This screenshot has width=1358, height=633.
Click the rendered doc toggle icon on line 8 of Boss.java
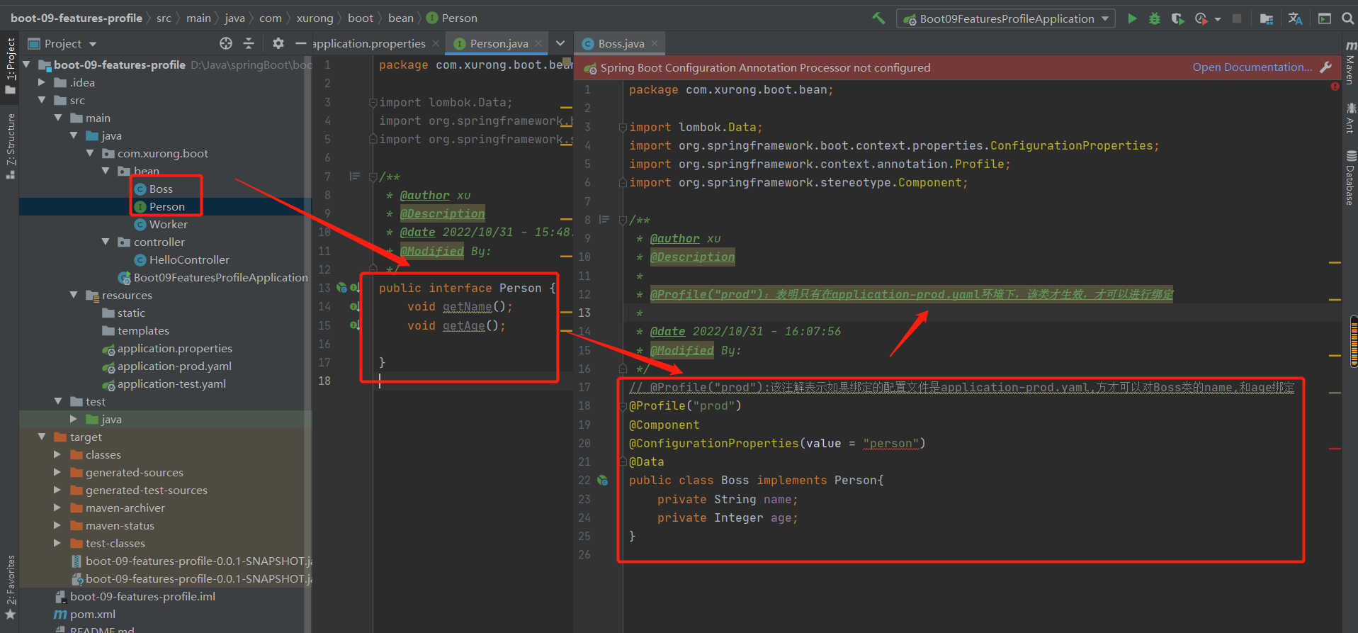point(604,220)
